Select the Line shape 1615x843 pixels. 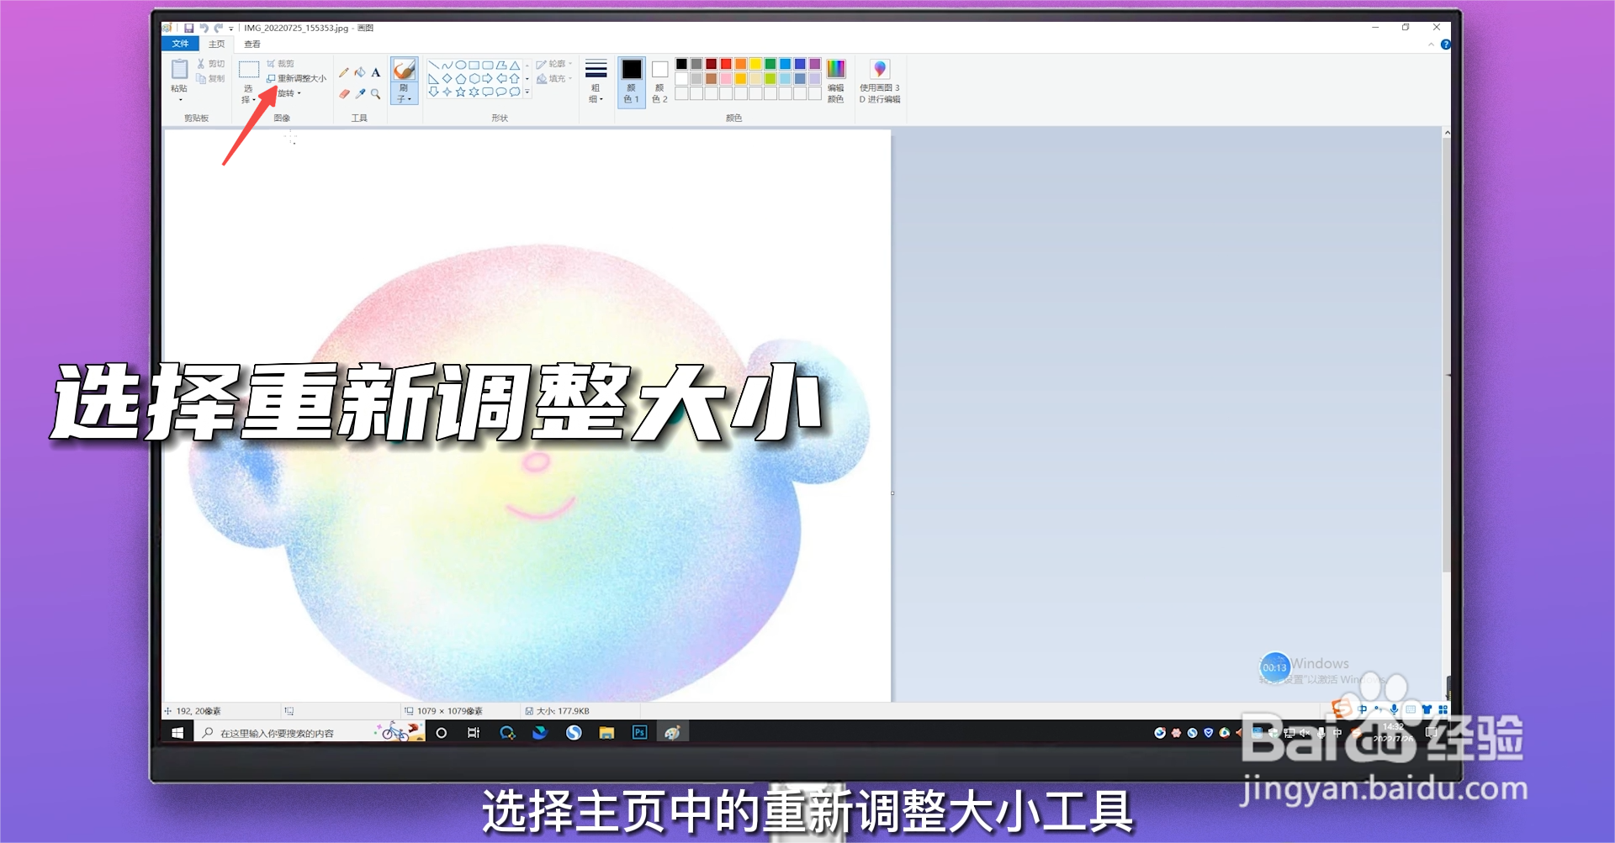coord(433,65)
